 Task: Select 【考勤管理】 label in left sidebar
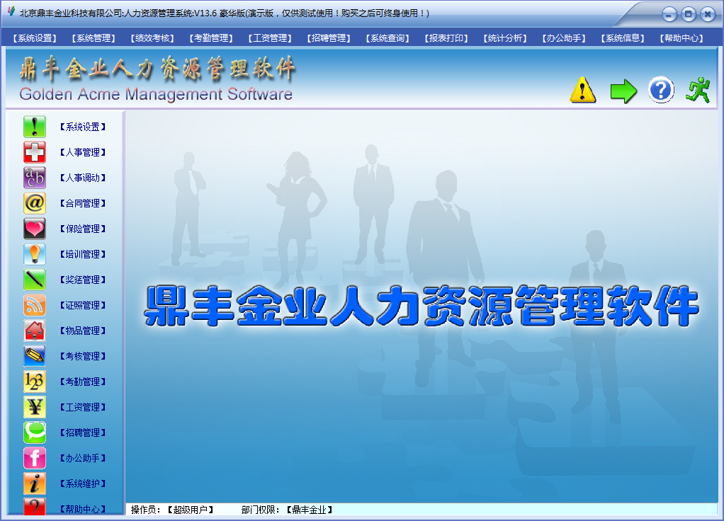point(83,382)
